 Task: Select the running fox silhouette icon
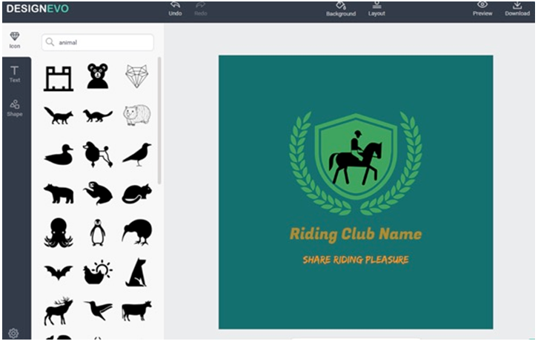[x=59, y=115]
